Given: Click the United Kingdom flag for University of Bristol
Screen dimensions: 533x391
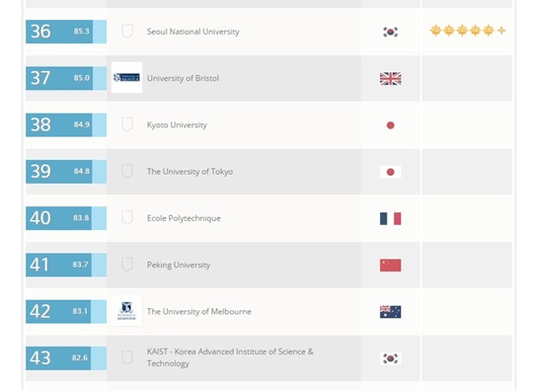Looking at the screenshot, I should click(x=390, y=79).
